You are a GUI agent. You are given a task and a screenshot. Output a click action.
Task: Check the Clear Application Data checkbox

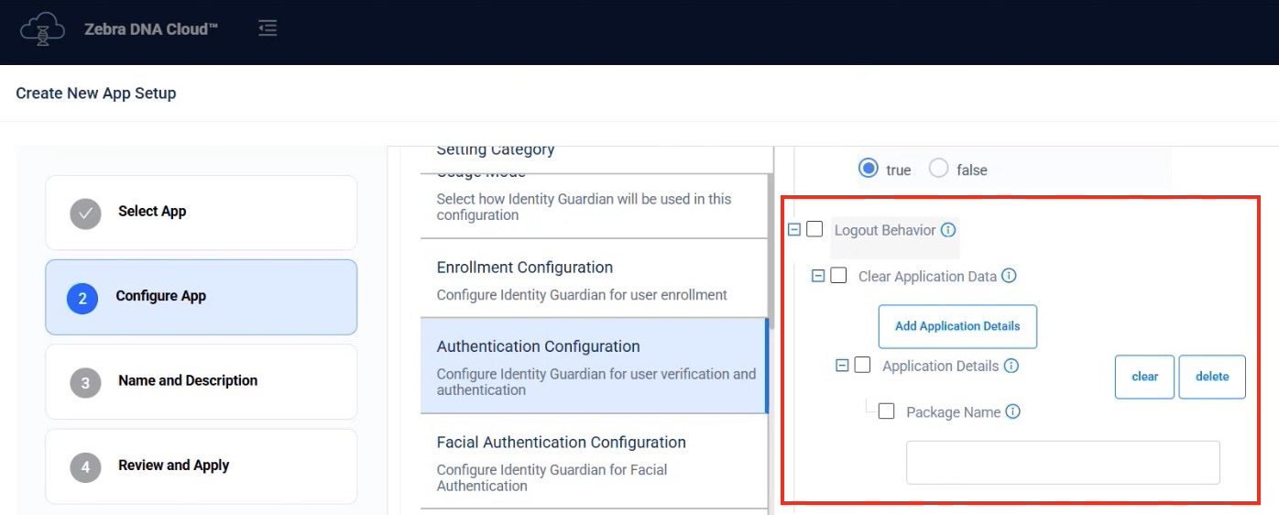pos(838,275)
